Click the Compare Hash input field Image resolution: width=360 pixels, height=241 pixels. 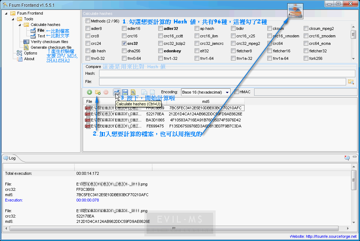point(227,73)
